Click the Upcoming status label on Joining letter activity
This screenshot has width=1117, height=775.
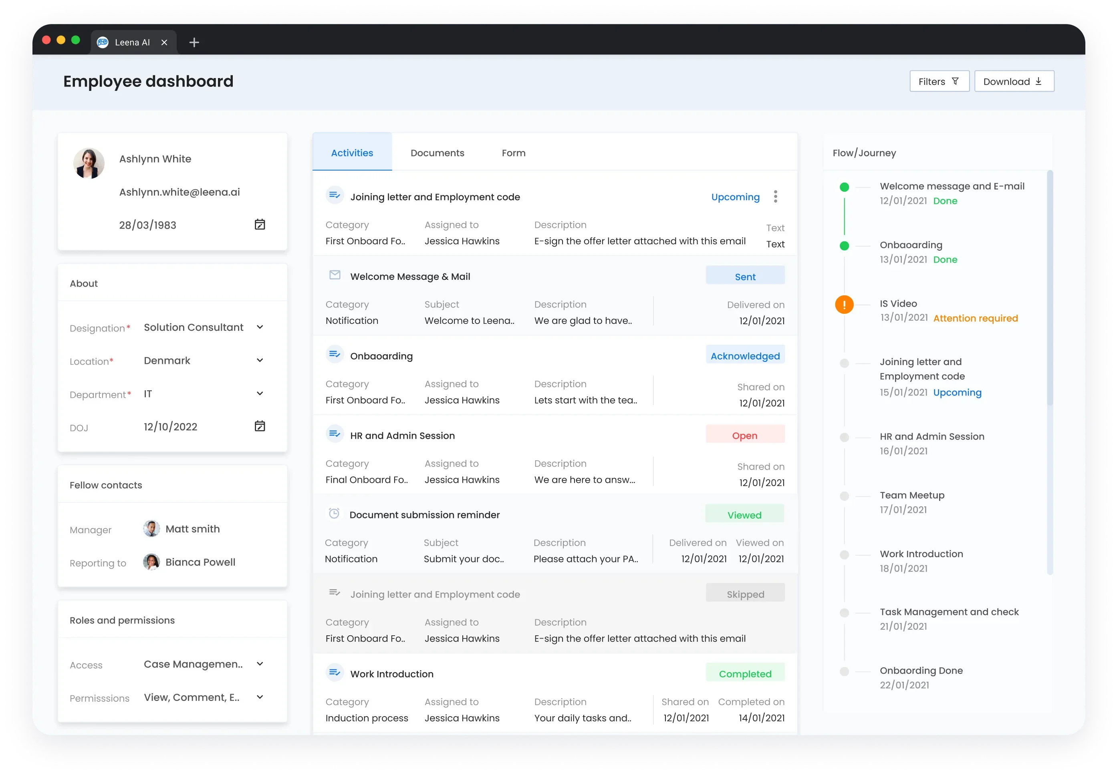coord(735,197)
